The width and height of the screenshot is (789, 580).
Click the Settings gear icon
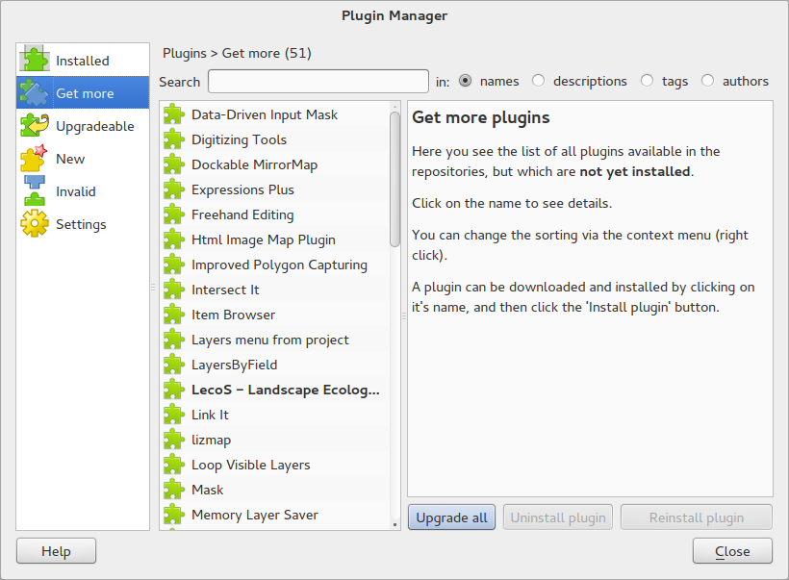click(35, 224)
